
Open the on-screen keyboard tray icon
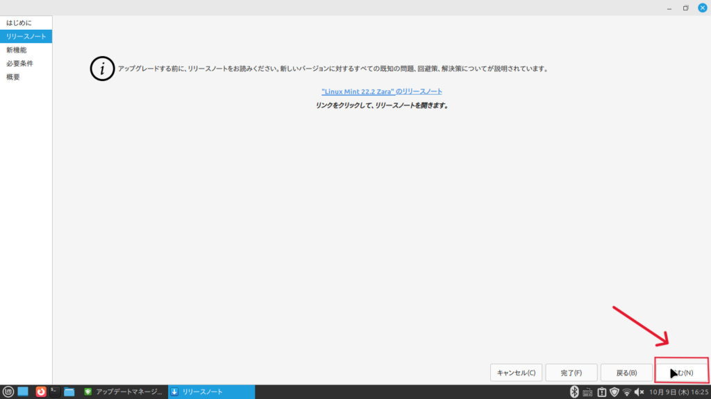tap(587, 391)
